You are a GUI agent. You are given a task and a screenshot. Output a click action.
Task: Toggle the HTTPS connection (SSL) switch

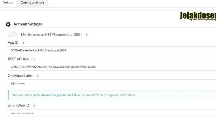click(x=13, y=35)
